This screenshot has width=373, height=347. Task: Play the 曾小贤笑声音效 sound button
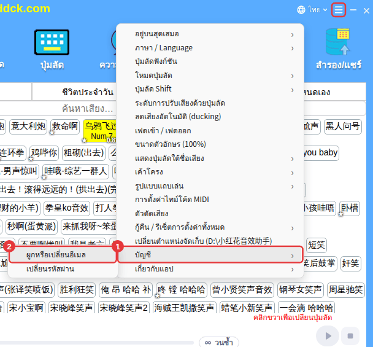(242, 290)
